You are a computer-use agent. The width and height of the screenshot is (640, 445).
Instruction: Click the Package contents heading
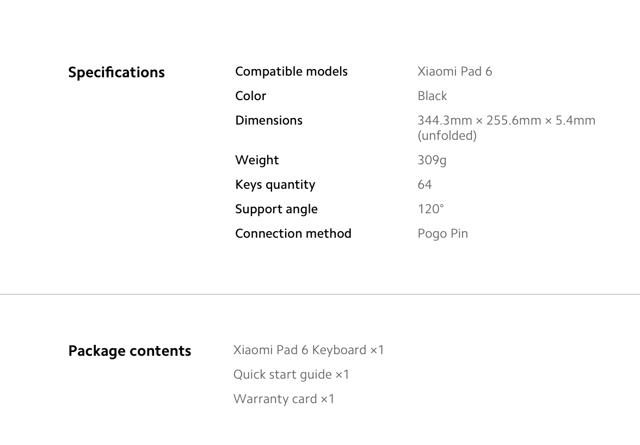point(130,351)
